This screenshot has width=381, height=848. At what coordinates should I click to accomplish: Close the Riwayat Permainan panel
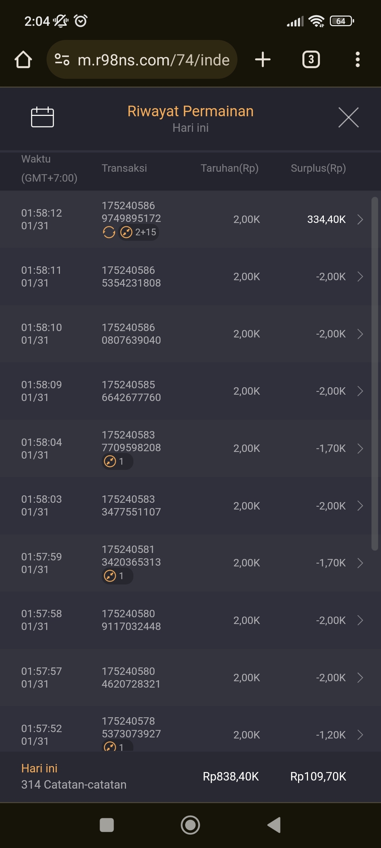[348, 117]
